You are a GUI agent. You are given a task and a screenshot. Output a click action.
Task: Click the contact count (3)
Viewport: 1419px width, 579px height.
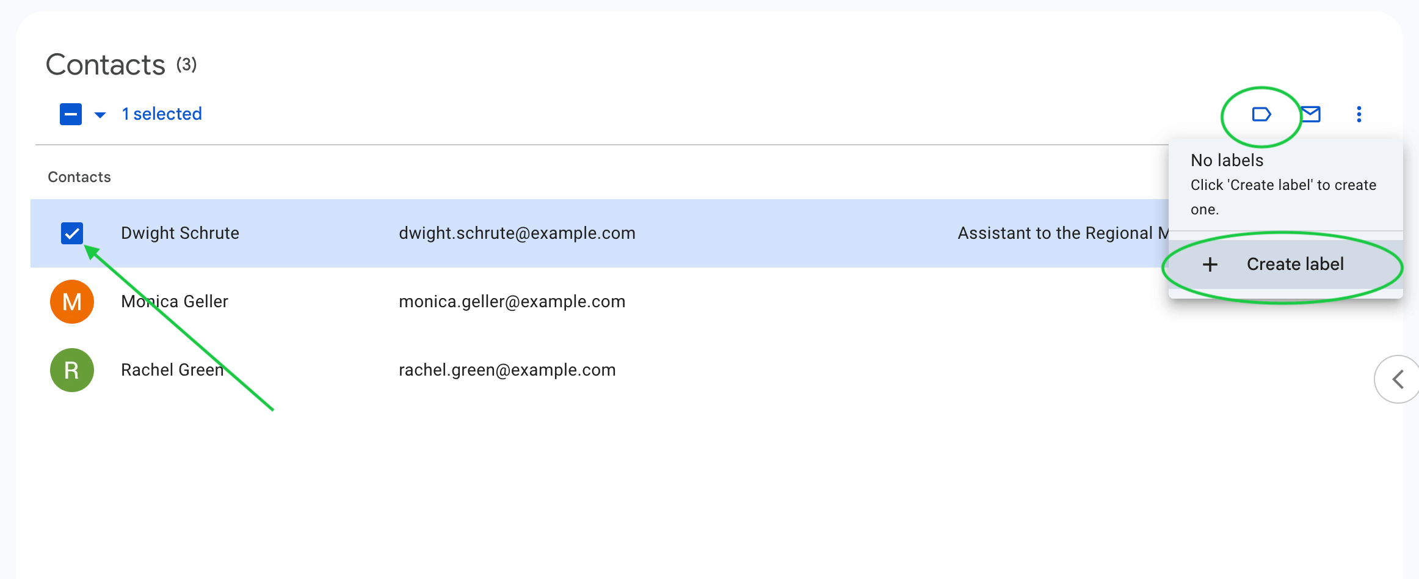coord(187,64)
